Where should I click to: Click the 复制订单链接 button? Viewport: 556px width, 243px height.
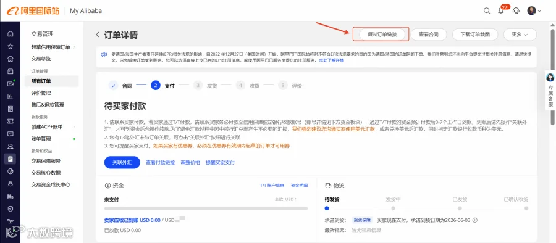point(382,35)
